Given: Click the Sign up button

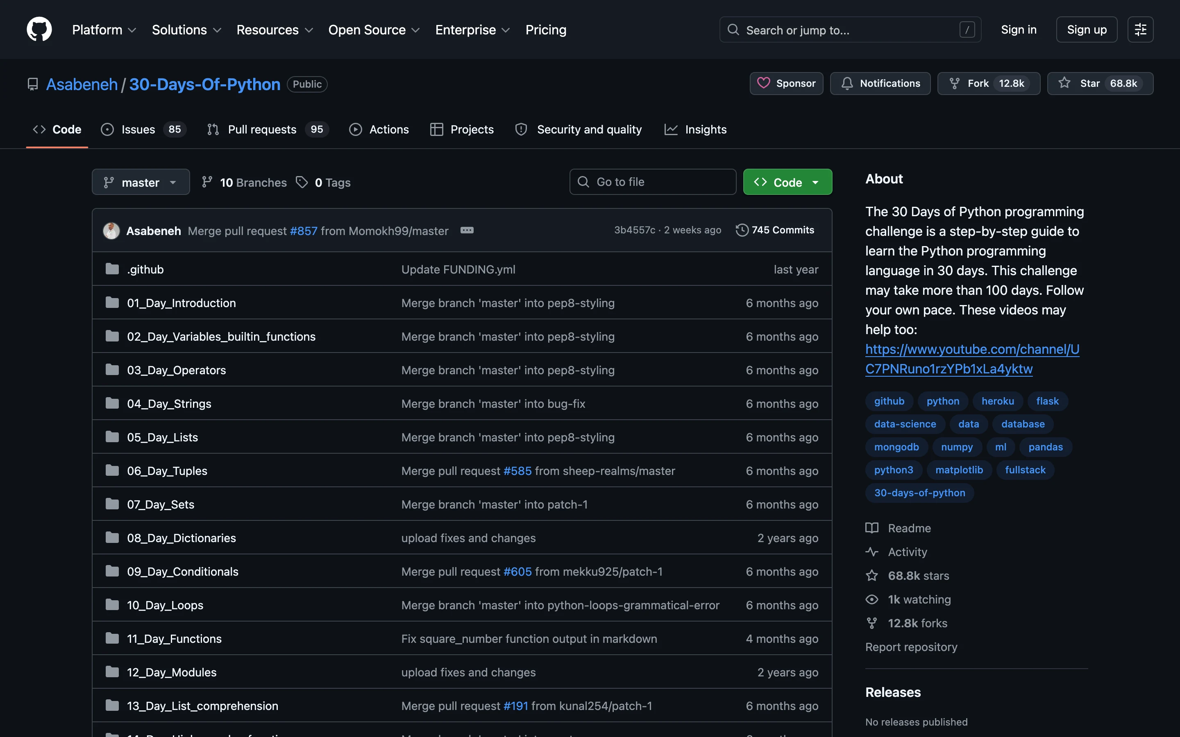Looking at the screenshot, I should tap(1087, 30).
